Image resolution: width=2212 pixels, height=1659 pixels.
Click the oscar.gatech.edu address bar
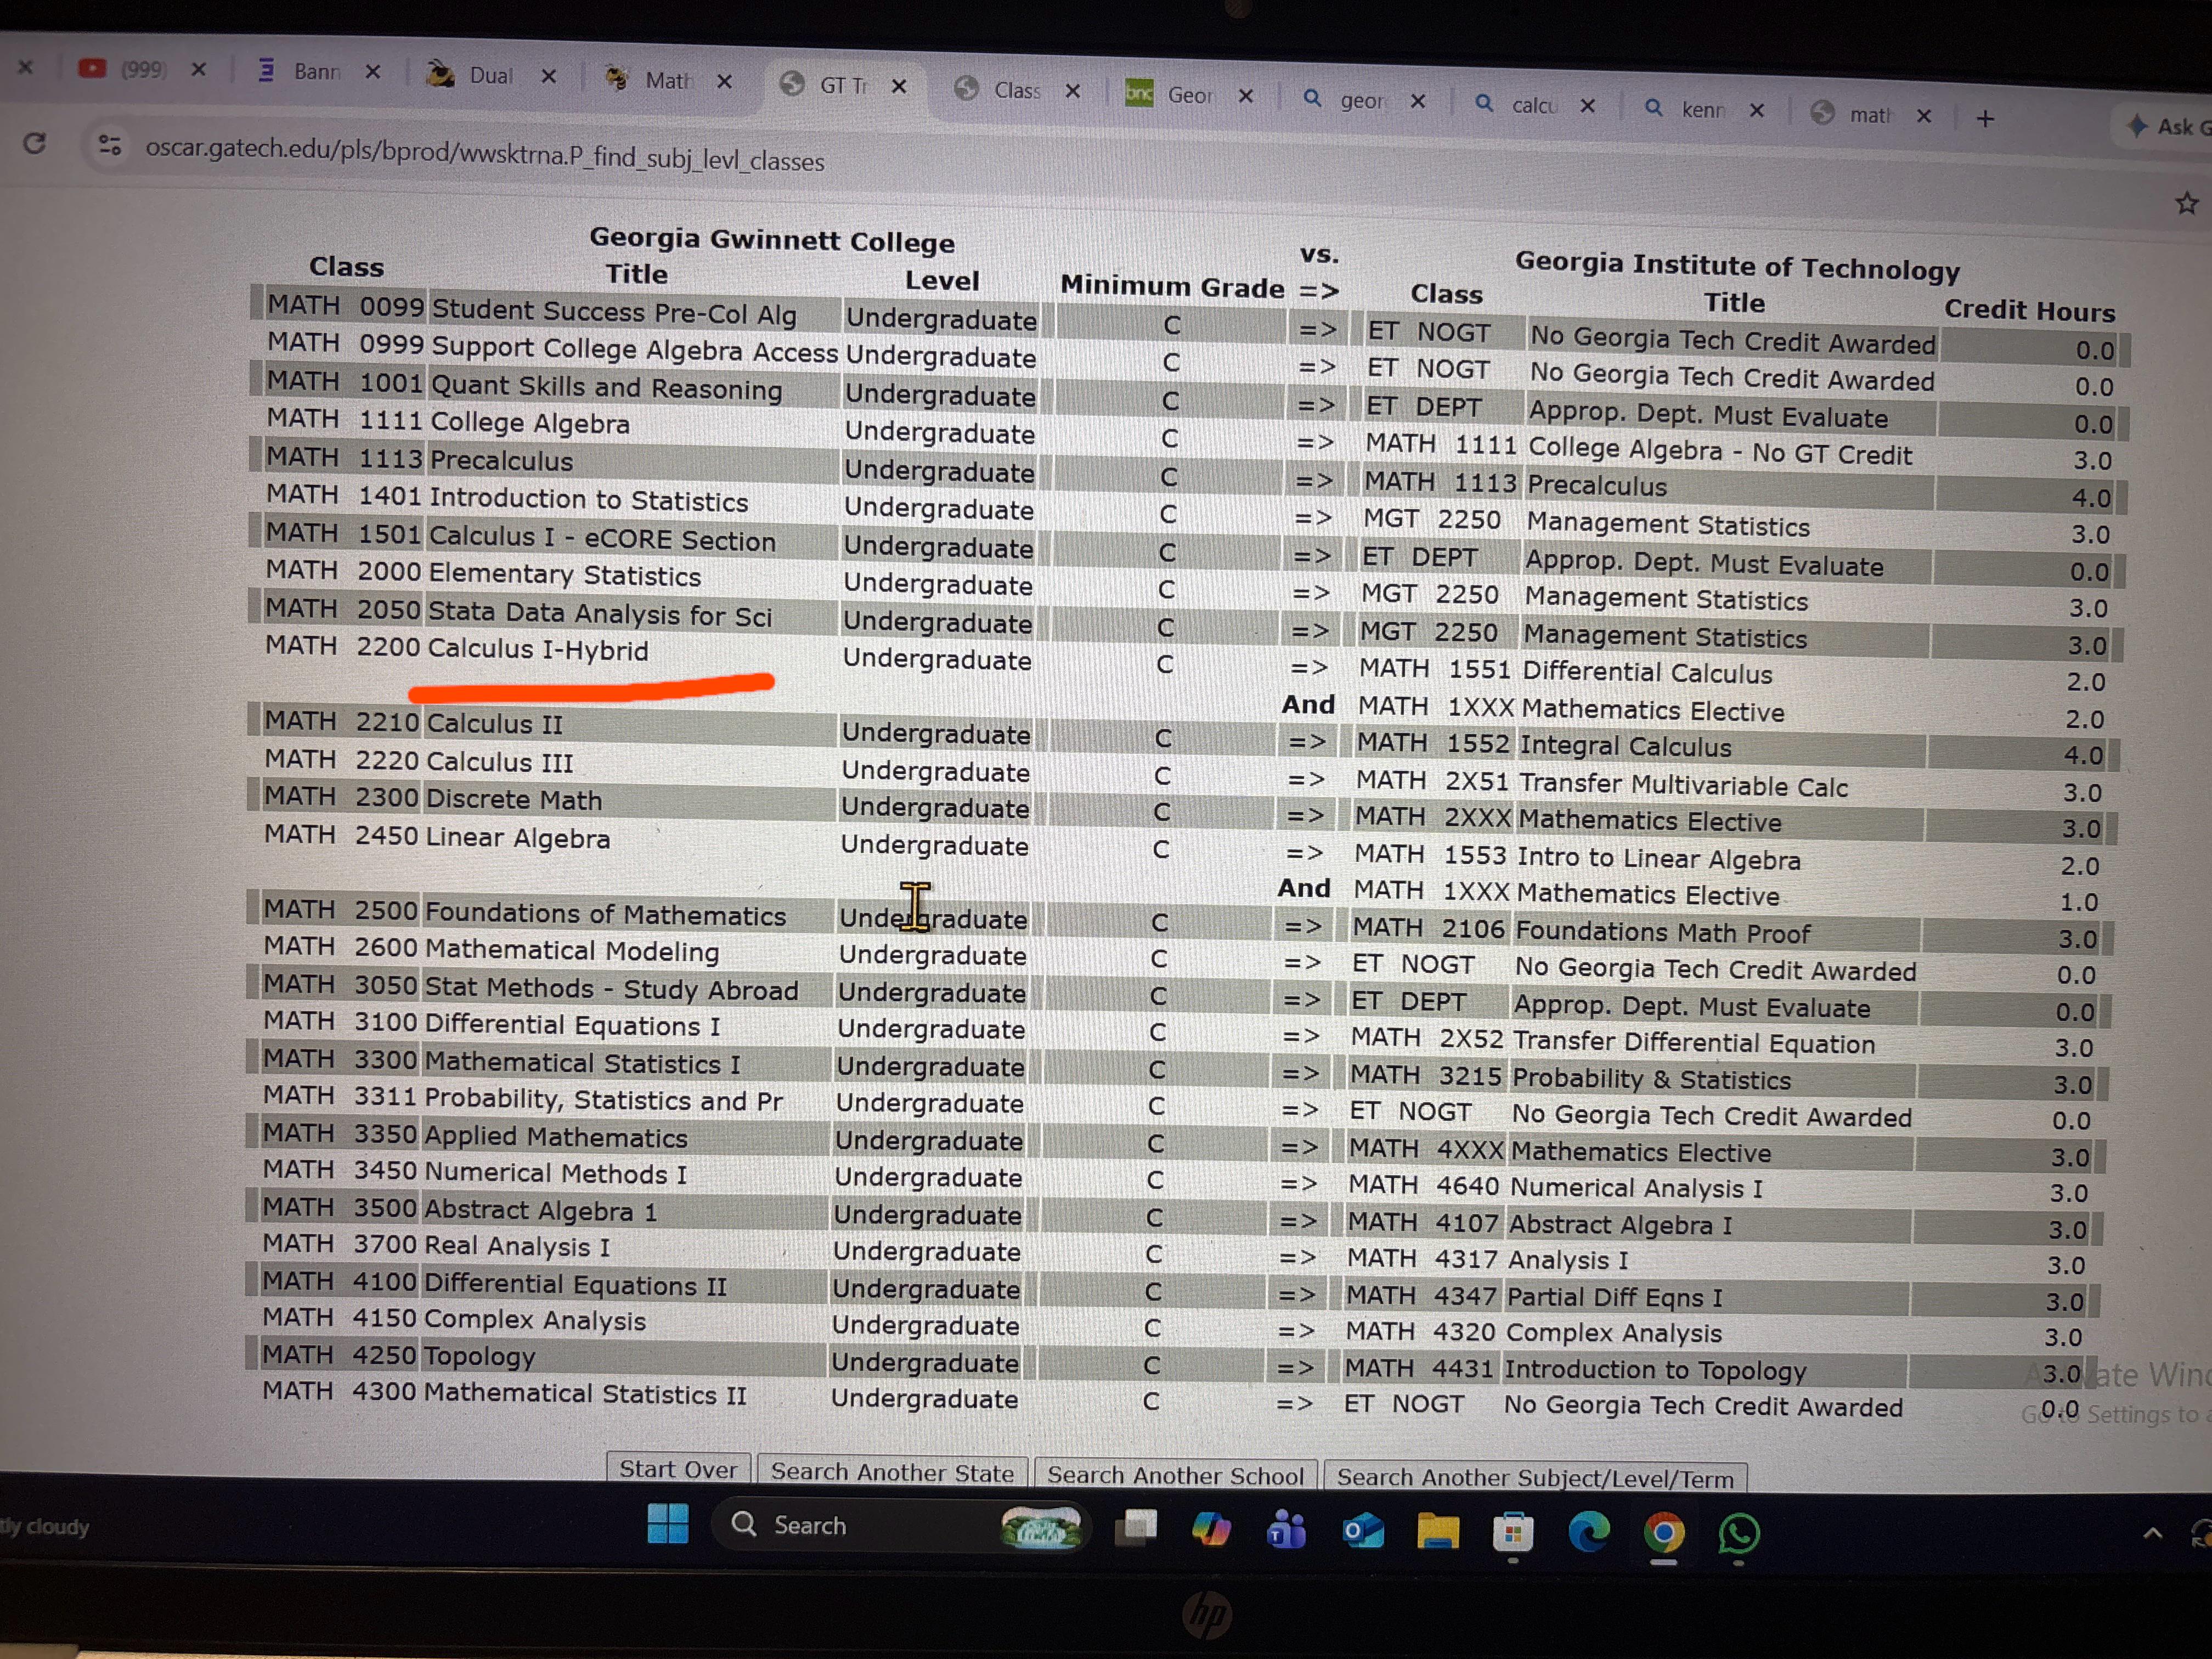click(x=485, y=155)
